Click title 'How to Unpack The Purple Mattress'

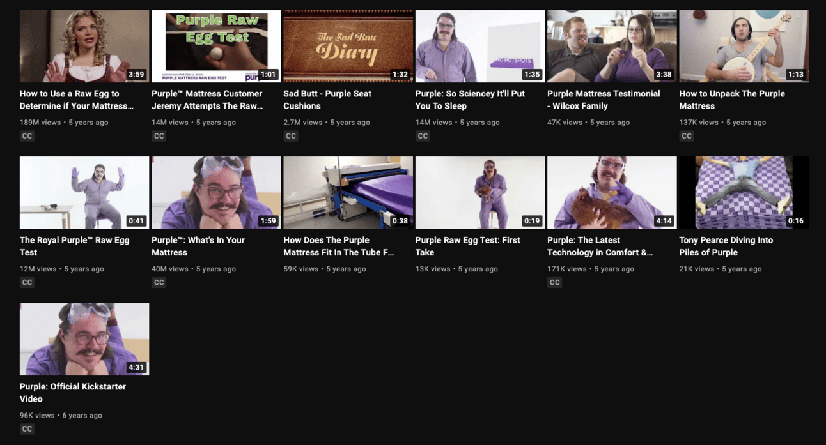click(732, 100)
